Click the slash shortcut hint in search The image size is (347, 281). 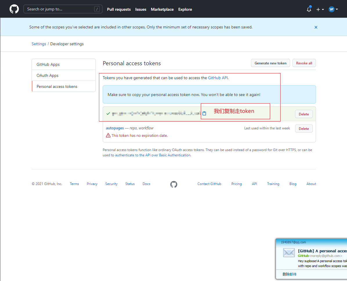pos(97,9)
